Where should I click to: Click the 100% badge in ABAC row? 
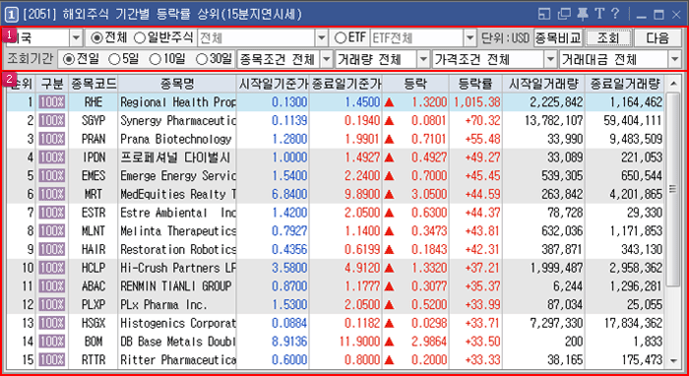[x=51, y=286]
